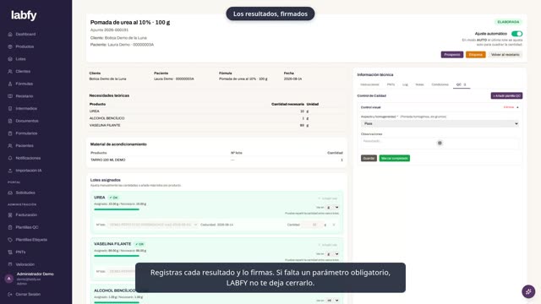Remove the UREA lot row with X

(334, 225)
